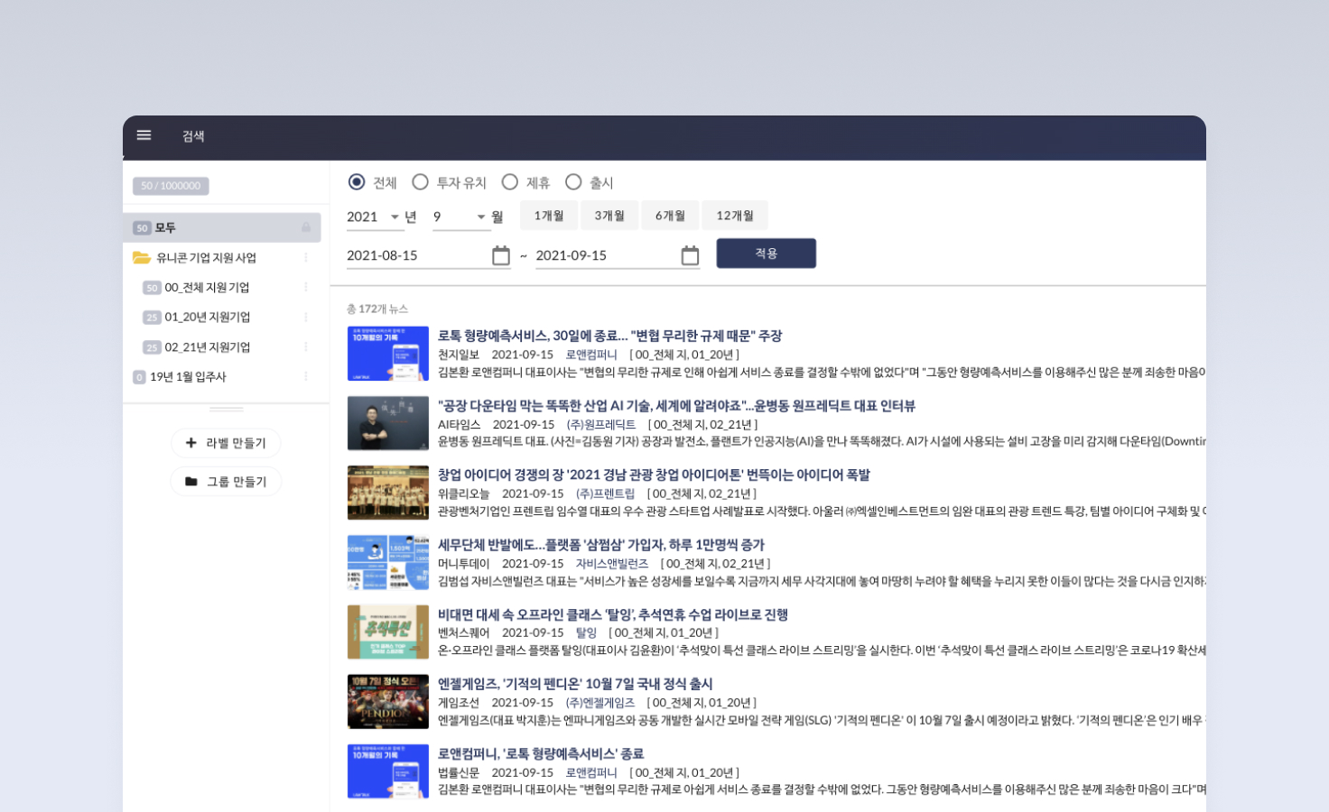Open options dots for 유니콘 기업 지원 사업
Image resolution: width=1329 pixels, height=812 pixels.
(x=306, y=258)
